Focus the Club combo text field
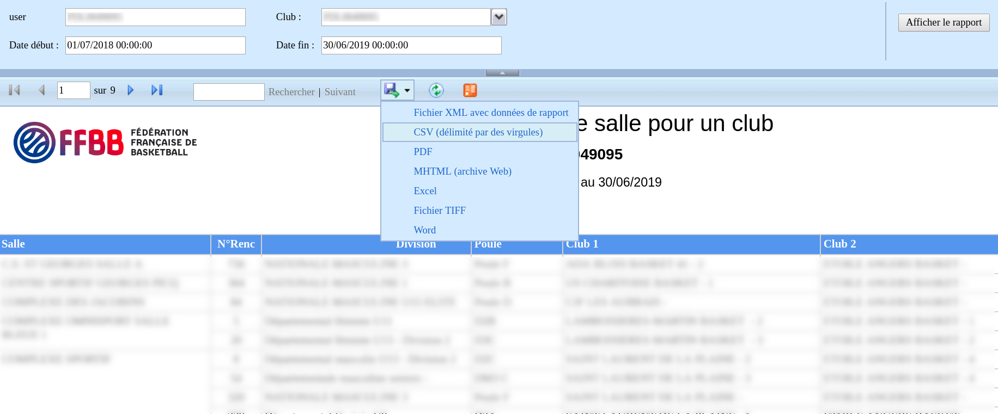 pos(406,17)
